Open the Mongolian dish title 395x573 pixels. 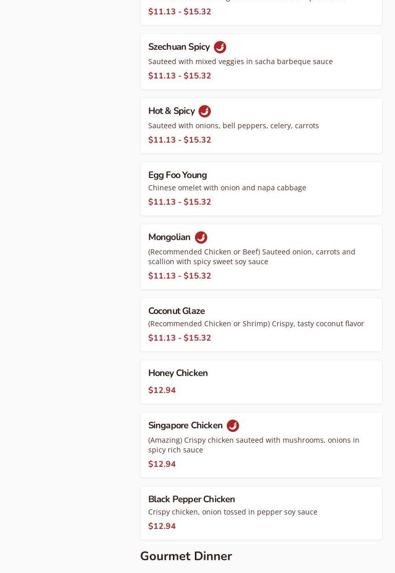pos(169,238)
